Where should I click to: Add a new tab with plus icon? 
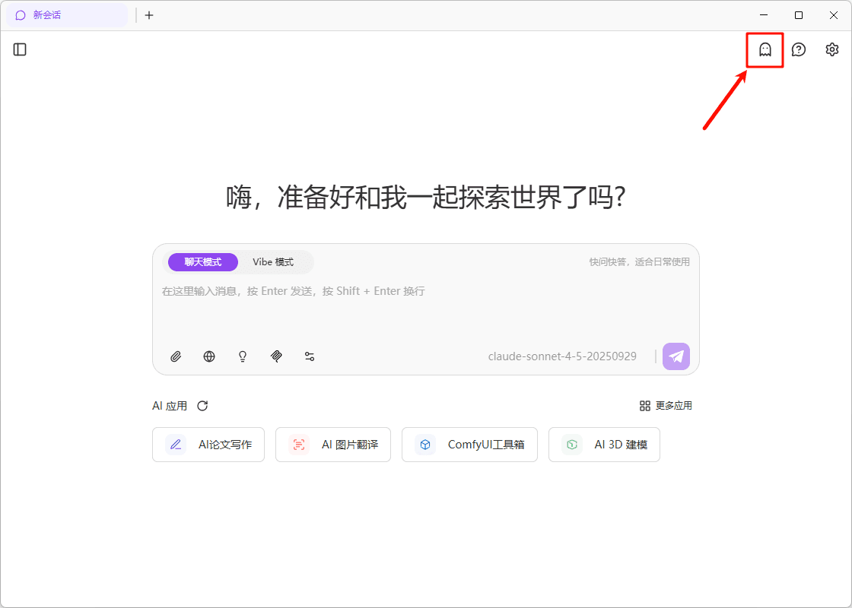(x=149, y=15)
